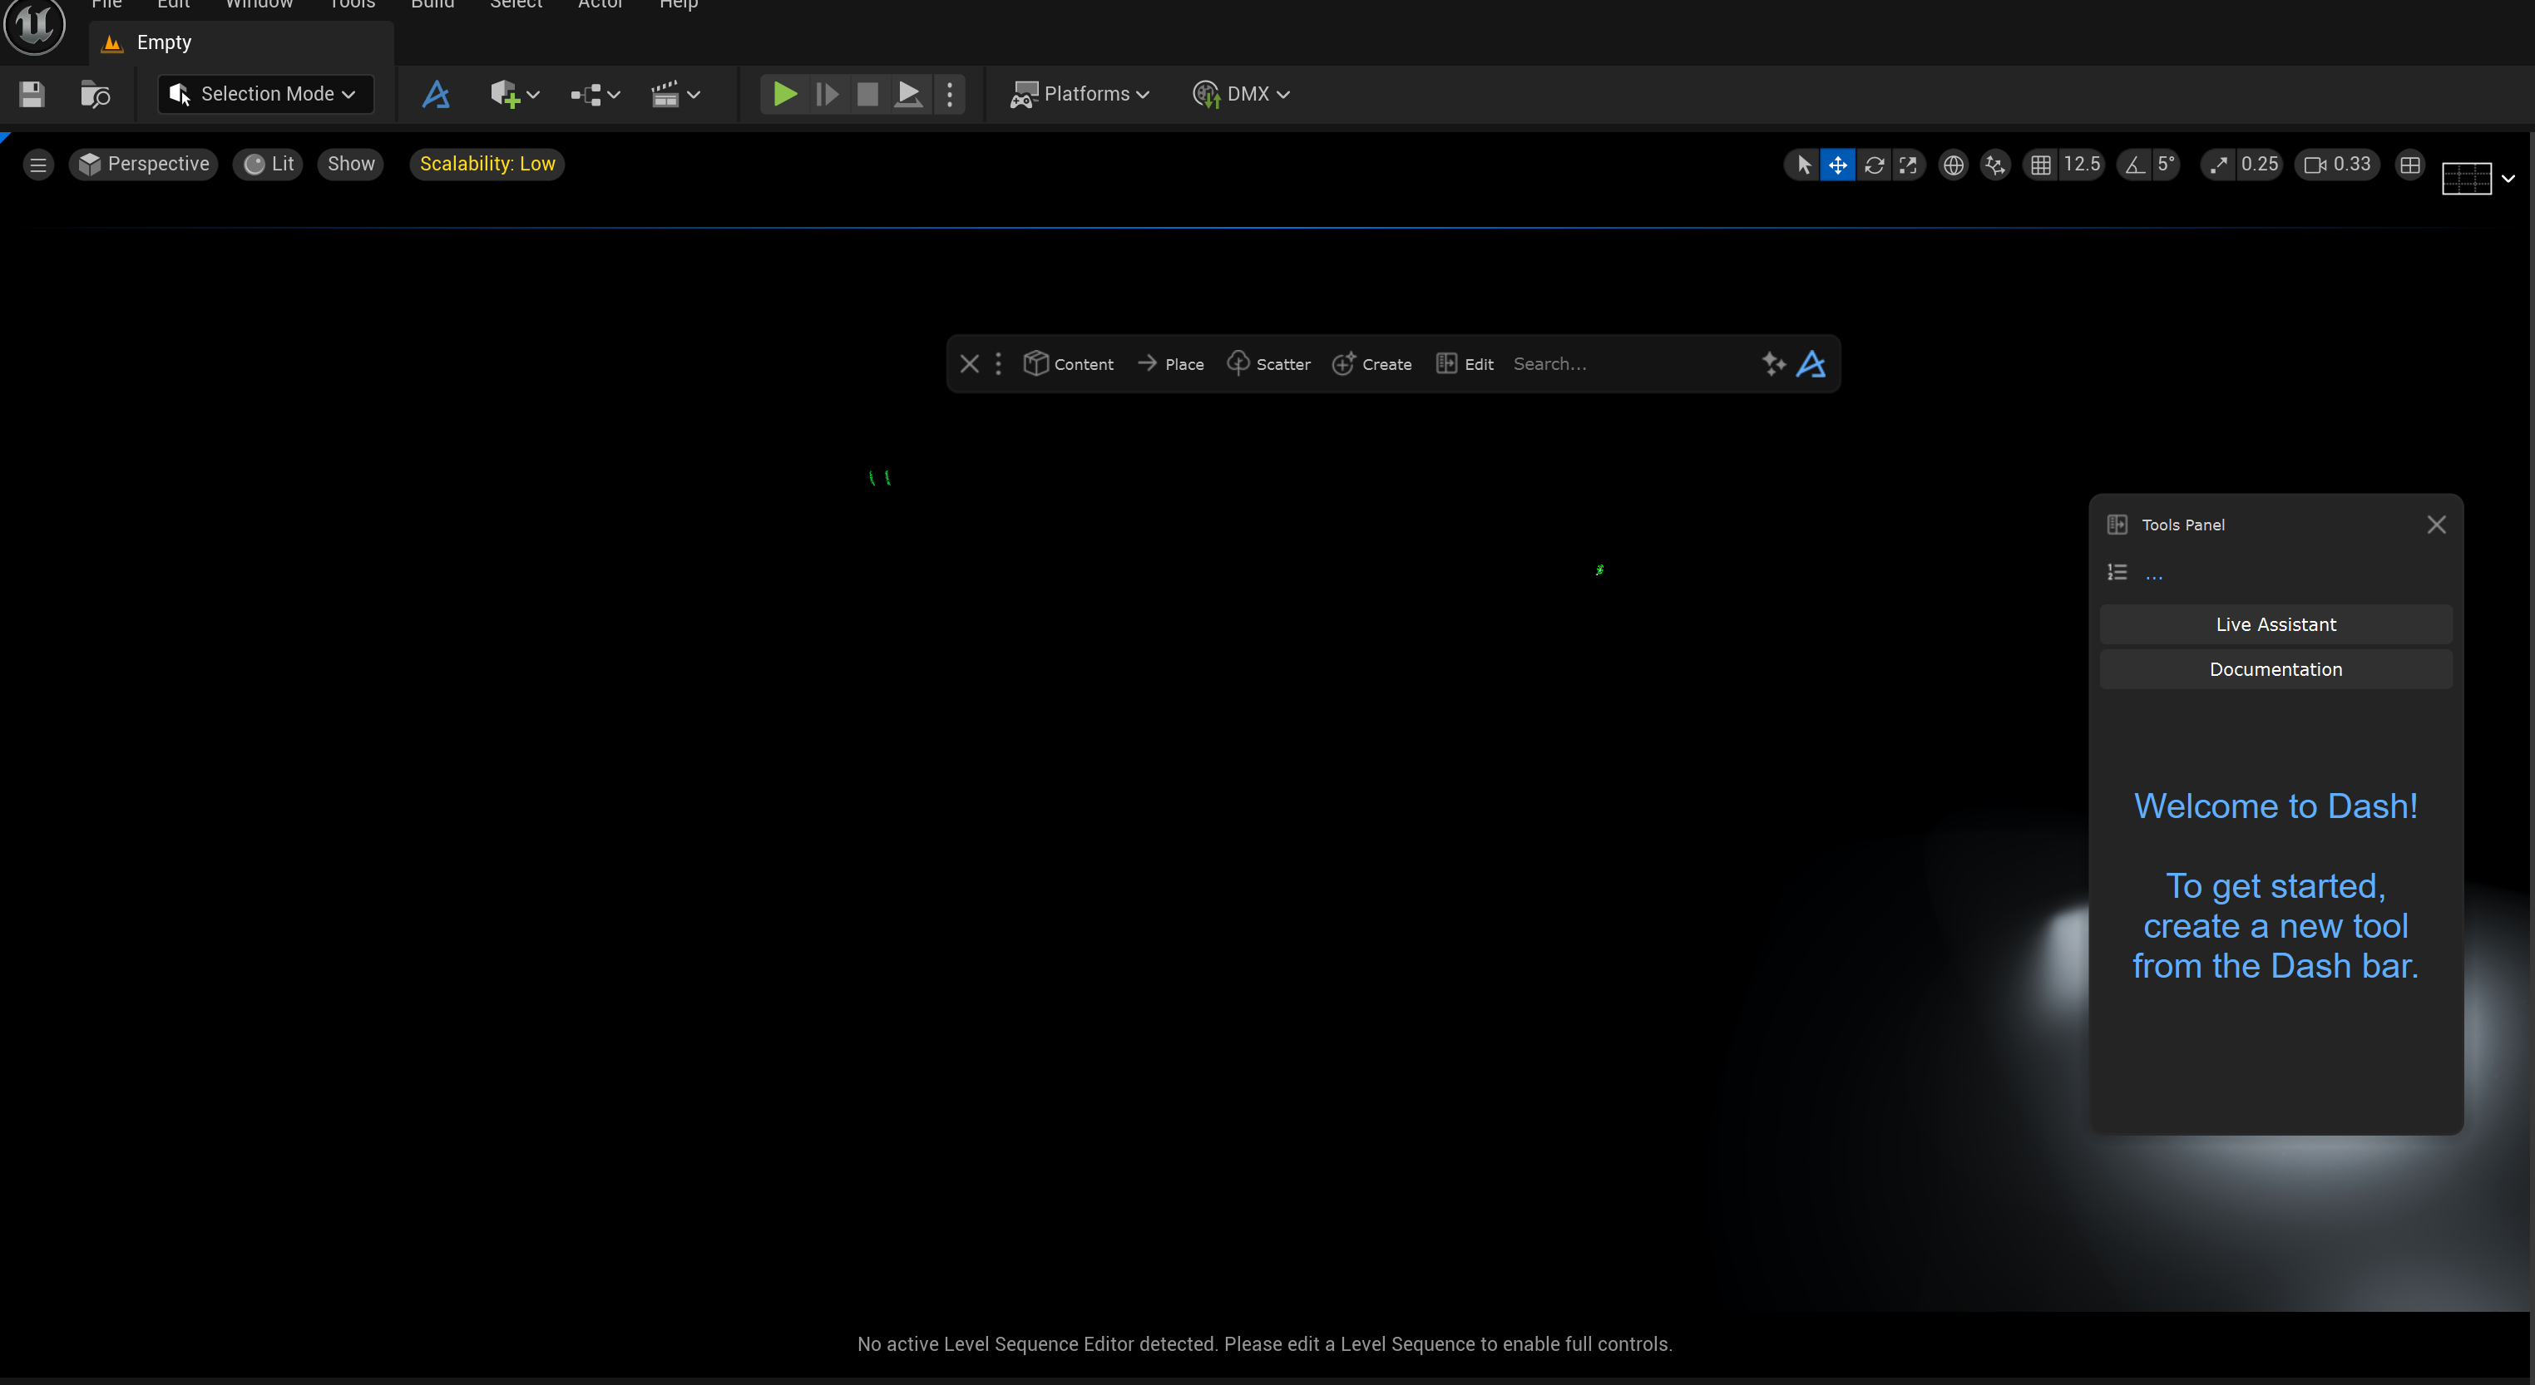The height and width of the screenshot is (1385, 2535).
Task: Close the Tools Panel
Action: pos(2437,525)
